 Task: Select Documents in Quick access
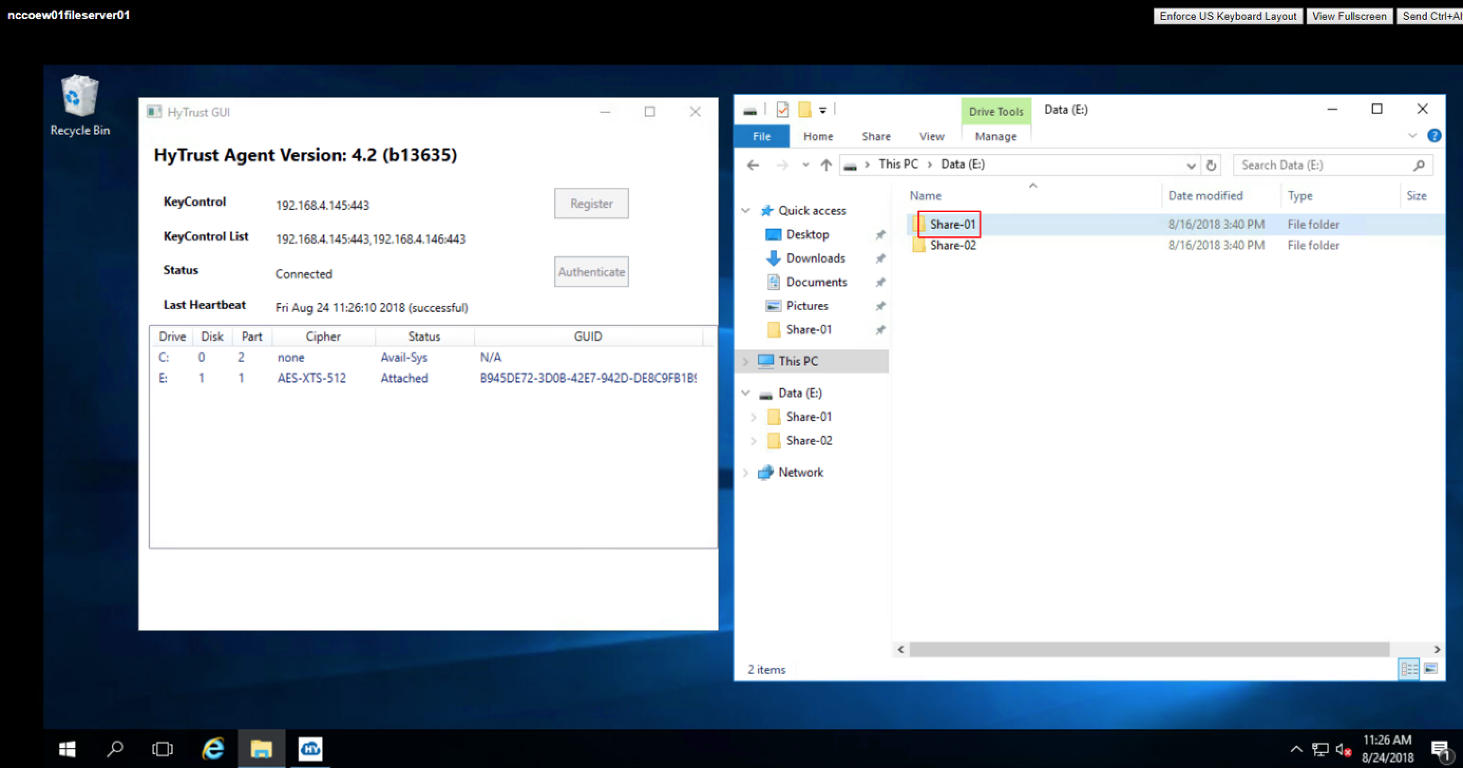click(816, 282)
